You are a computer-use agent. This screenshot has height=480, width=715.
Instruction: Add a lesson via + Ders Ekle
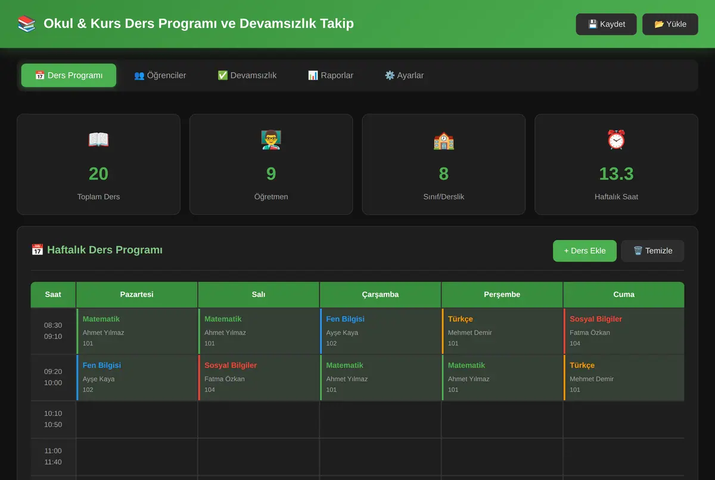click(585, 251)
